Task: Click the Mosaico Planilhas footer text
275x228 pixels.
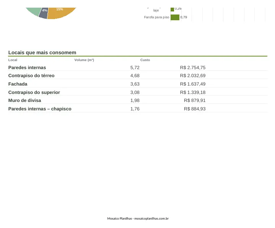Action: click(138, 218)
